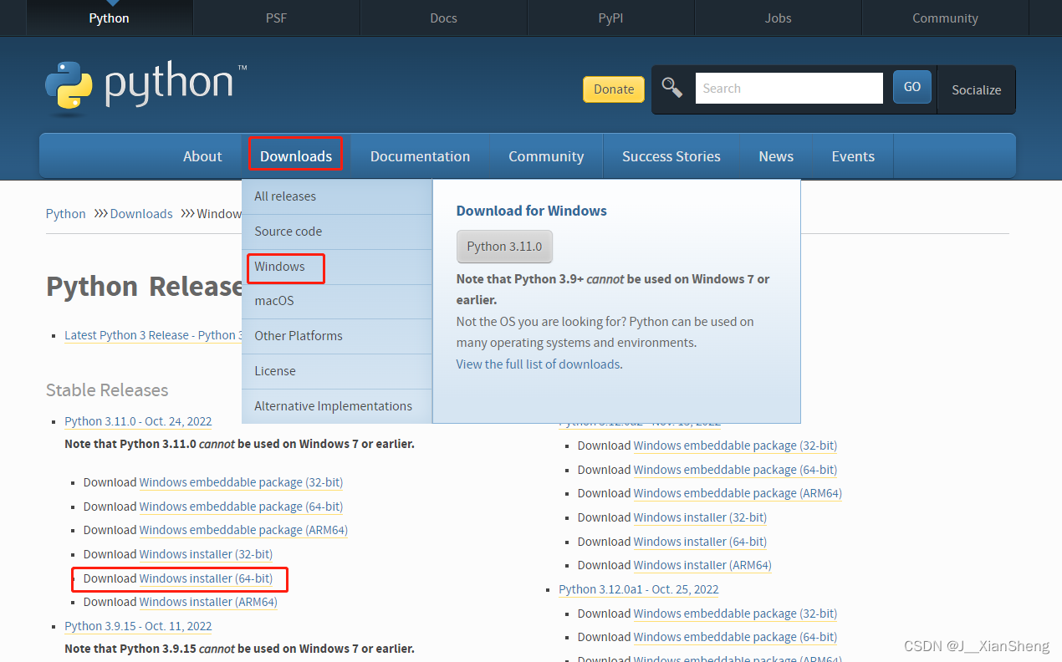This screenshot has width=1062, height=662.
Task: Download pre-release embeddable package (ARM64) above 3.12.0a1
Action: [x=738, y=493]
